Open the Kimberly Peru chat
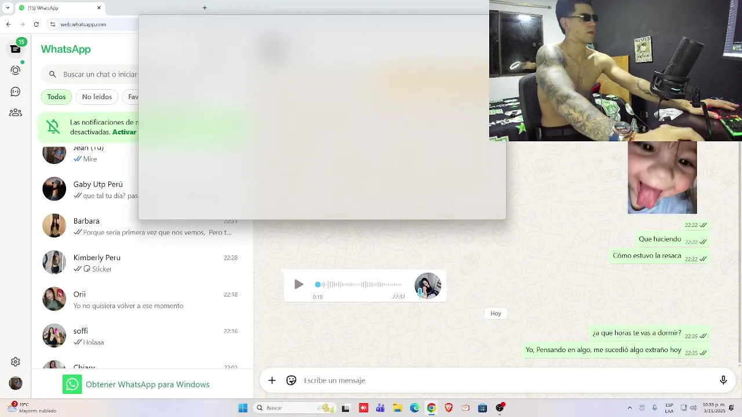Viewport: 742px width, 417px height. pos(142,262)
